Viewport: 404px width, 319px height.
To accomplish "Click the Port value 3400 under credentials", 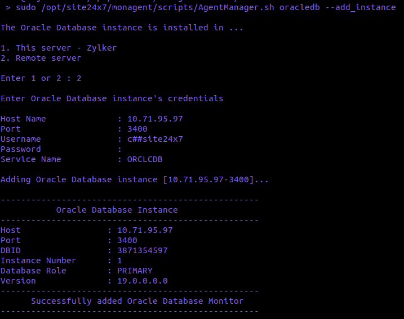I will click(137, 129).
